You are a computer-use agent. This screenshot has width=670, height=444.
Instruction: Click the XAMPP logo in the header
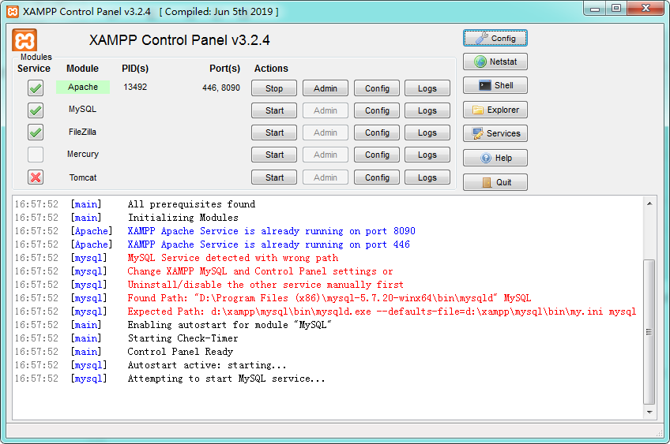click(24, 40)
